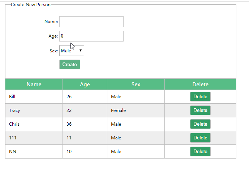
Task: Delete the Chris row
Action: (x=200, y=124)
